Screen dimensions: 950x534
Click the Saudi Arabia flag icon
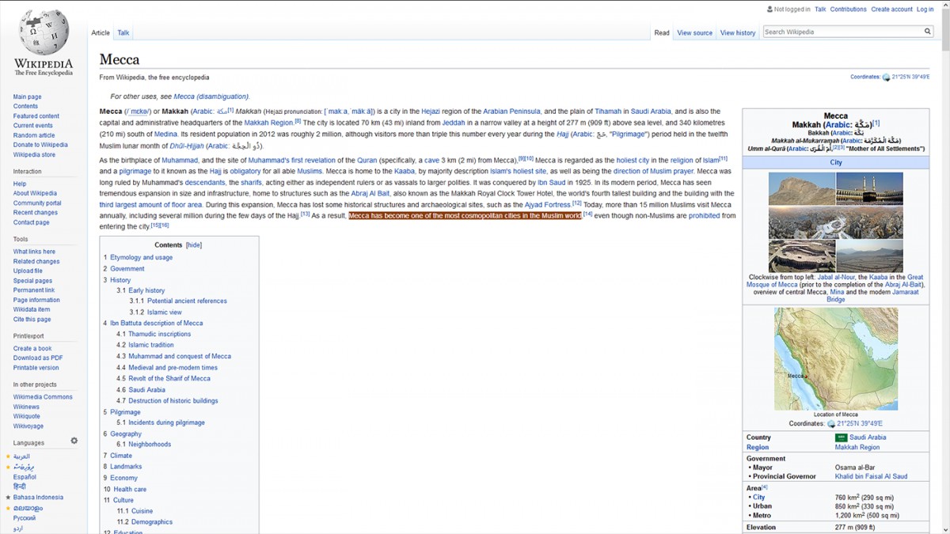pos(841,437)
